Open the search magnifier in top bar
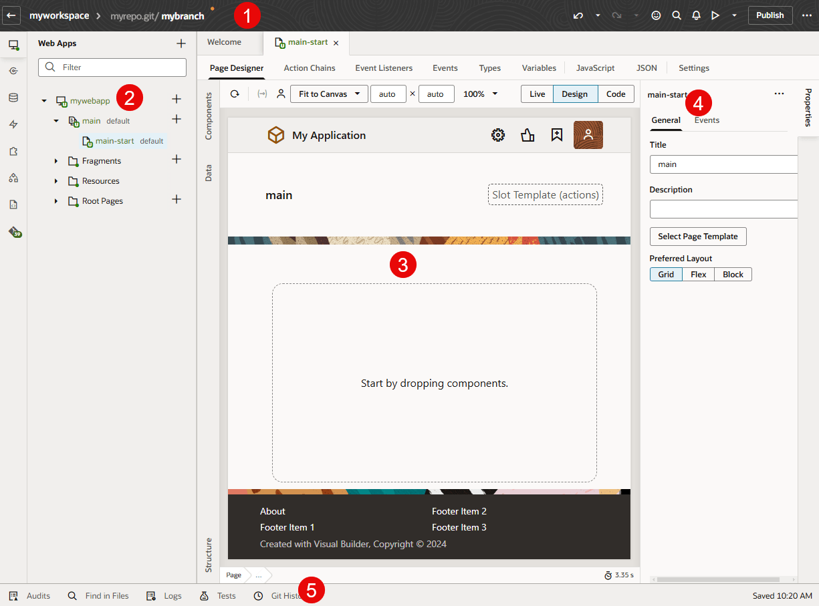Image resolution: width=819 pixels, height=606 pixels. tap(677, 15)
